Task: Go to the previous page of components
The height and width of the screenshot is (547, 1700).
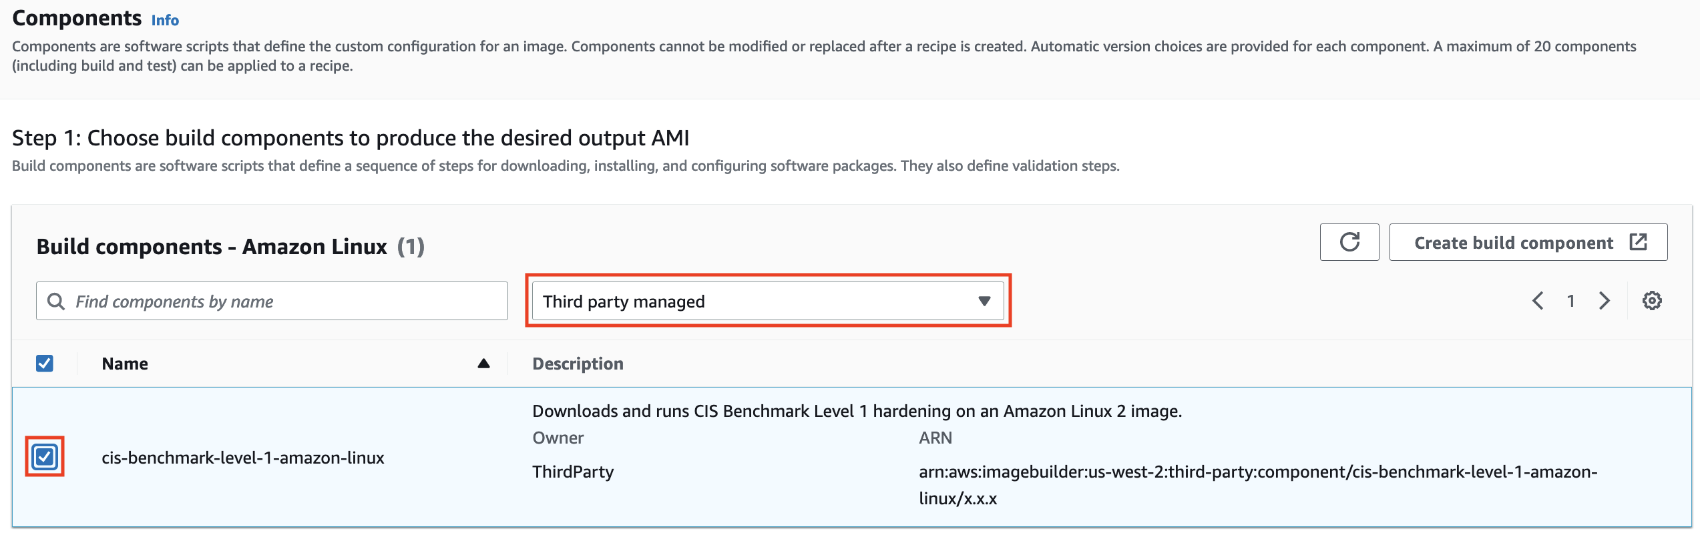Action: coord(1538,301)
